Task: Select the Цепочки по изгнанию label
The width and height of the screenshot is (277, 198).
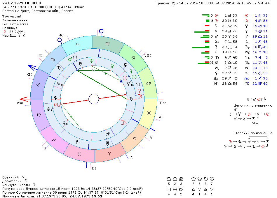Action: point(253,133)
